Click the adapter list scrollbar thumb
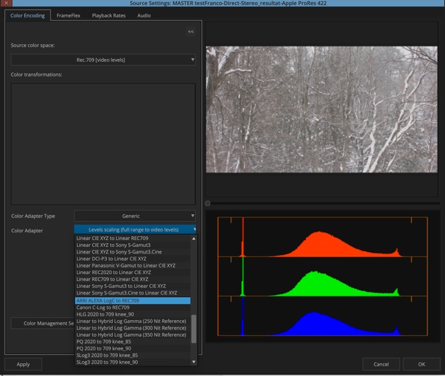This screenshot has height=376, width=445. click(194, 329)
